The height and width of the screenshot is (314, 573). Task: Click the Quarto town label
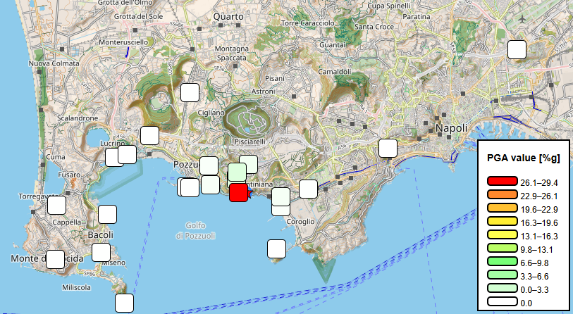[x=228, y=17]
